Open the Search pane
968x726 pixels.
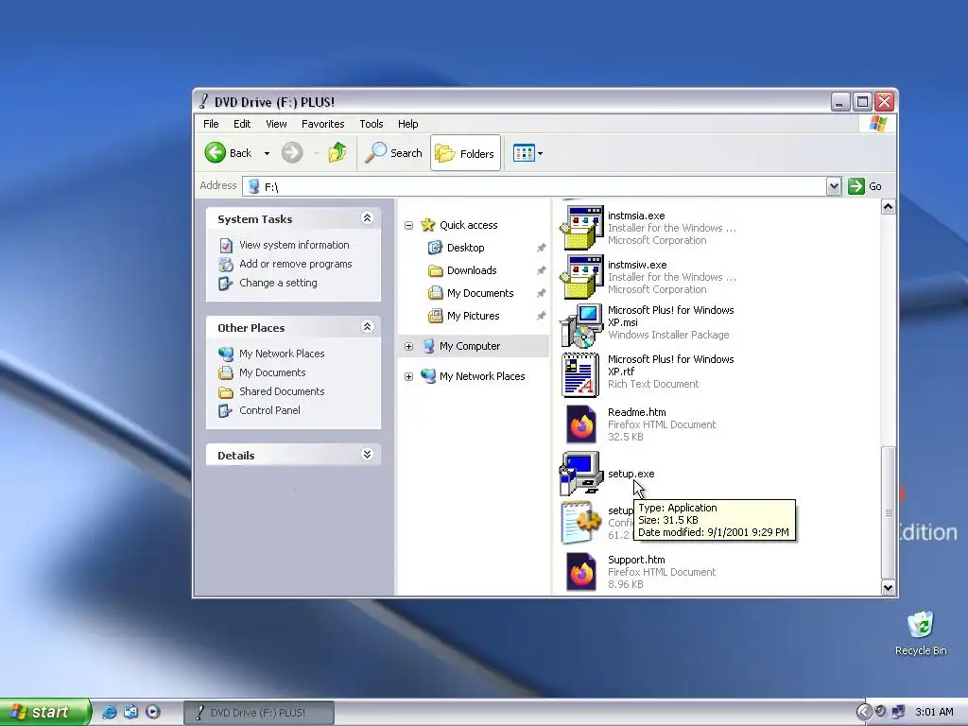pyautogui.click(x=393, y=152)
